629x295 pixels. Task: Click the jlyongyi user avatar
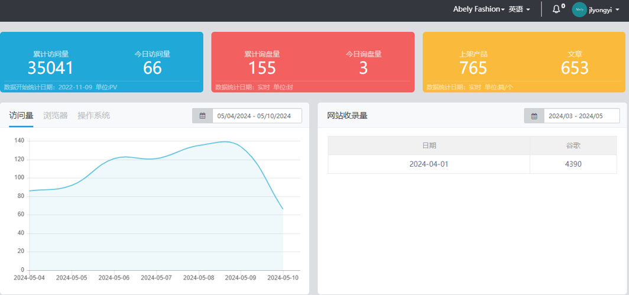pos(579,9)
